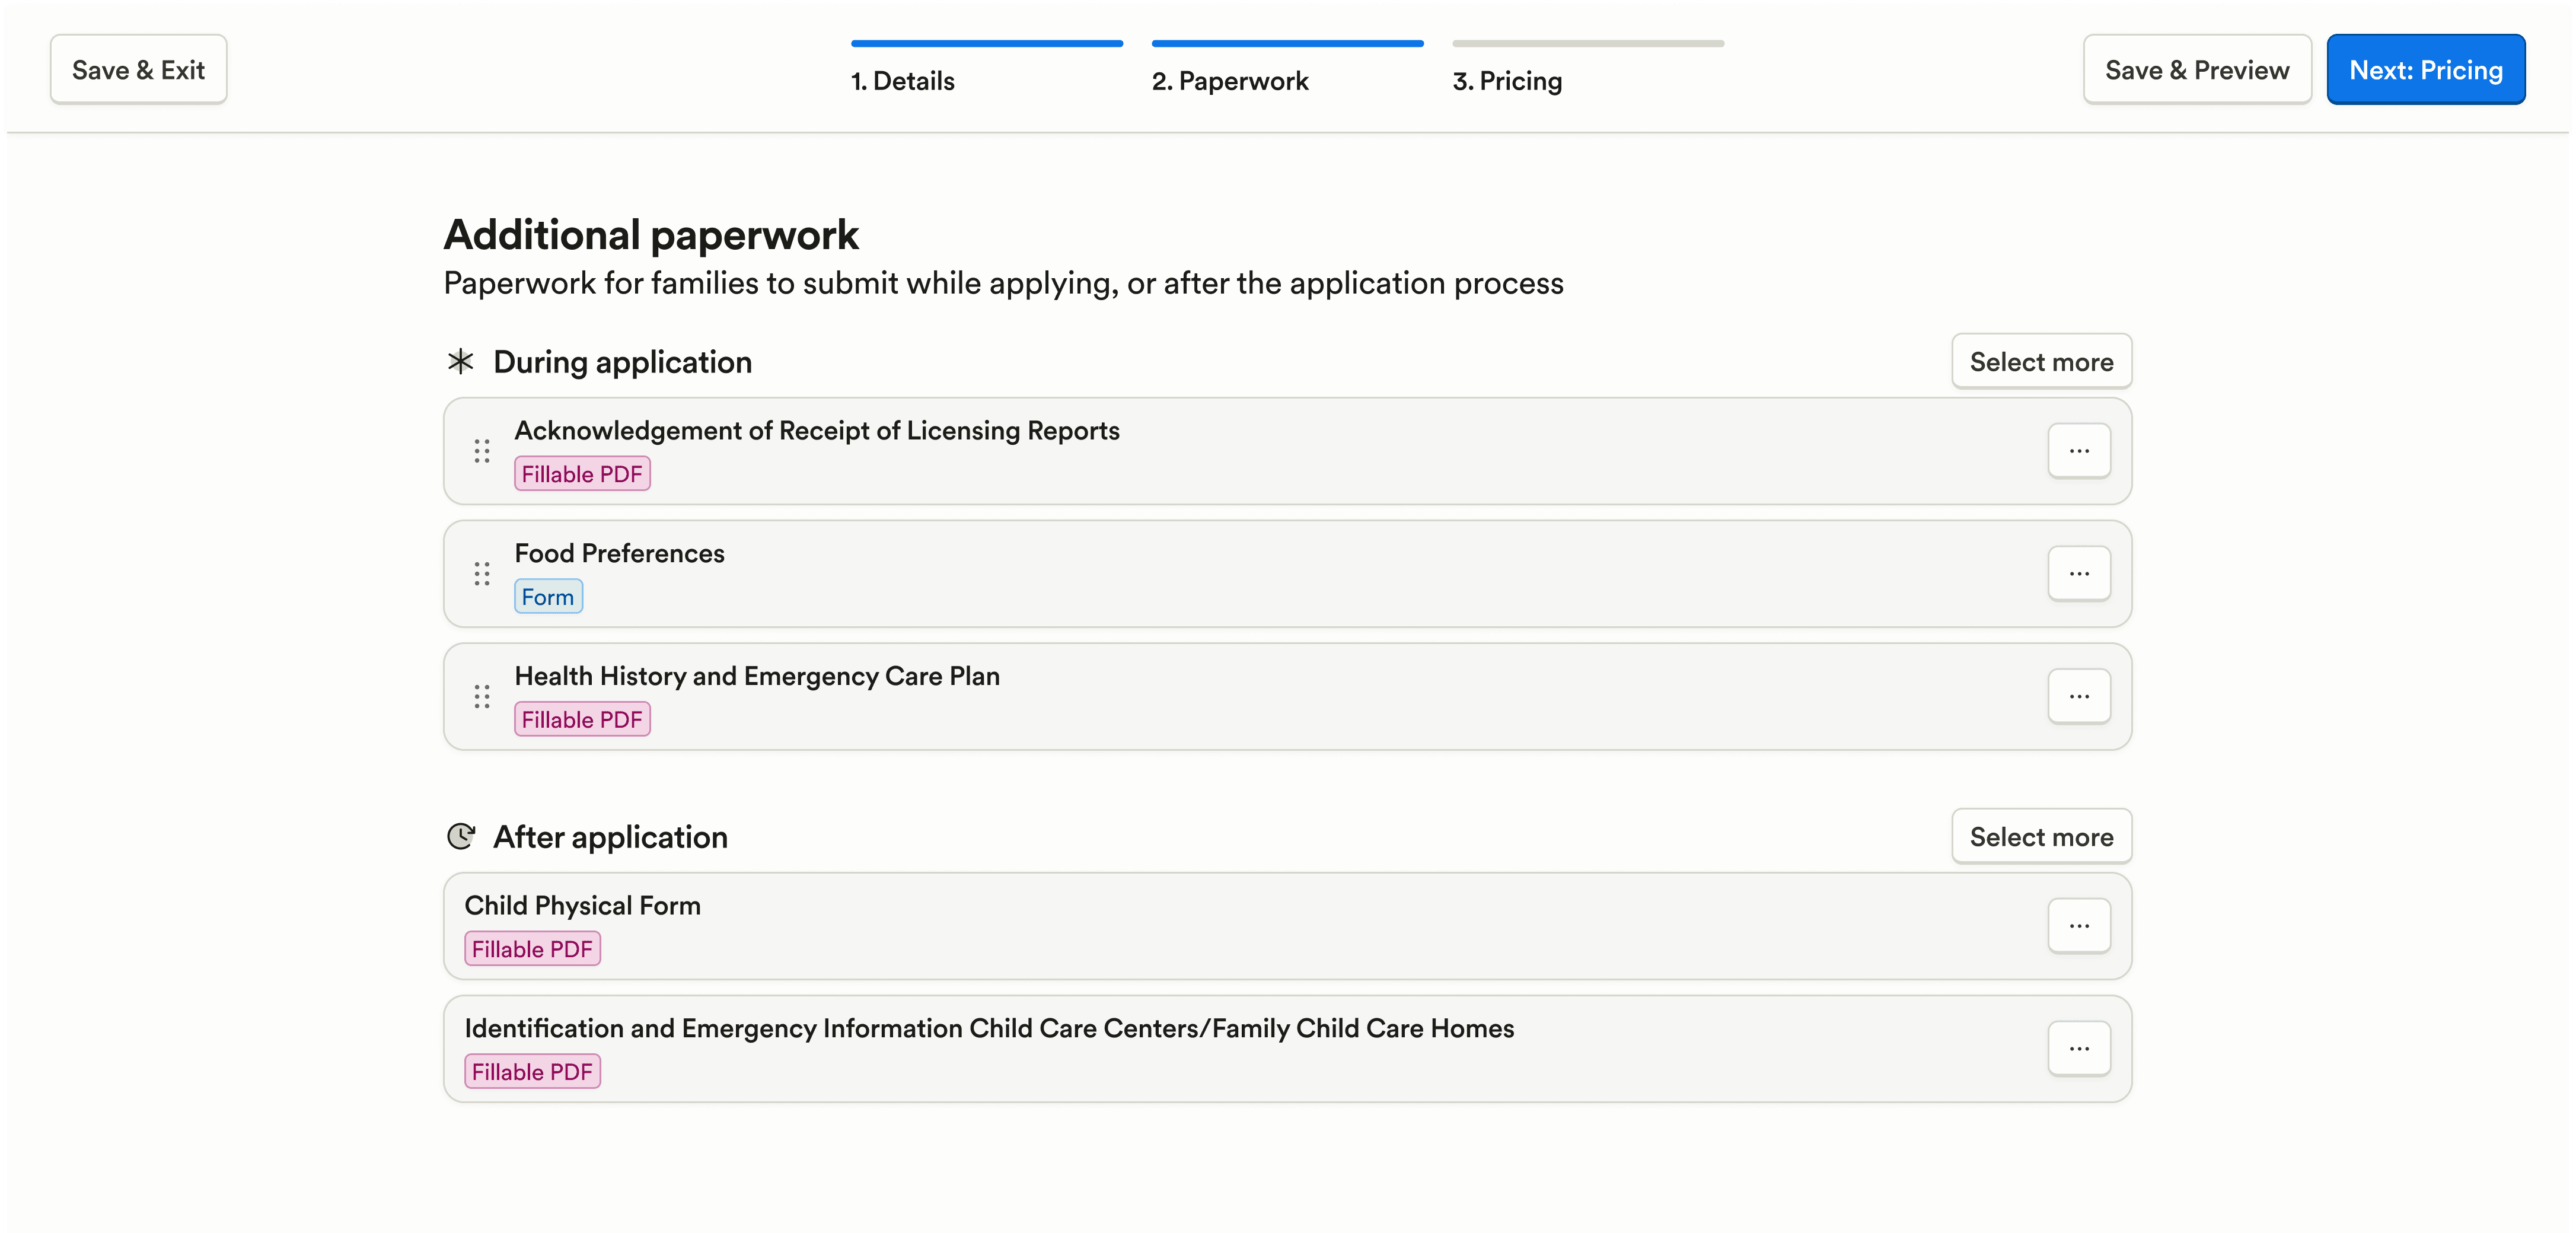Open the options menu for Health History form
Viewport: 2576px width, 1233px height.
tap(2079, 696)
